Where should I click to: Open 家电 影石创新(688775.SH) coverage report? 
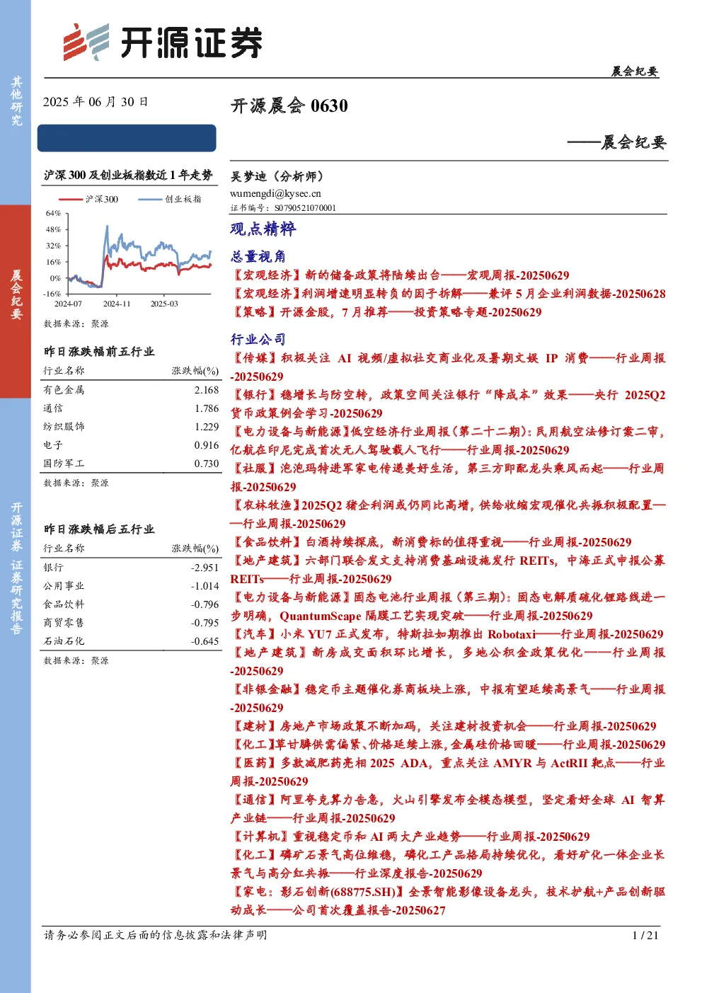(x=448, y=901)
